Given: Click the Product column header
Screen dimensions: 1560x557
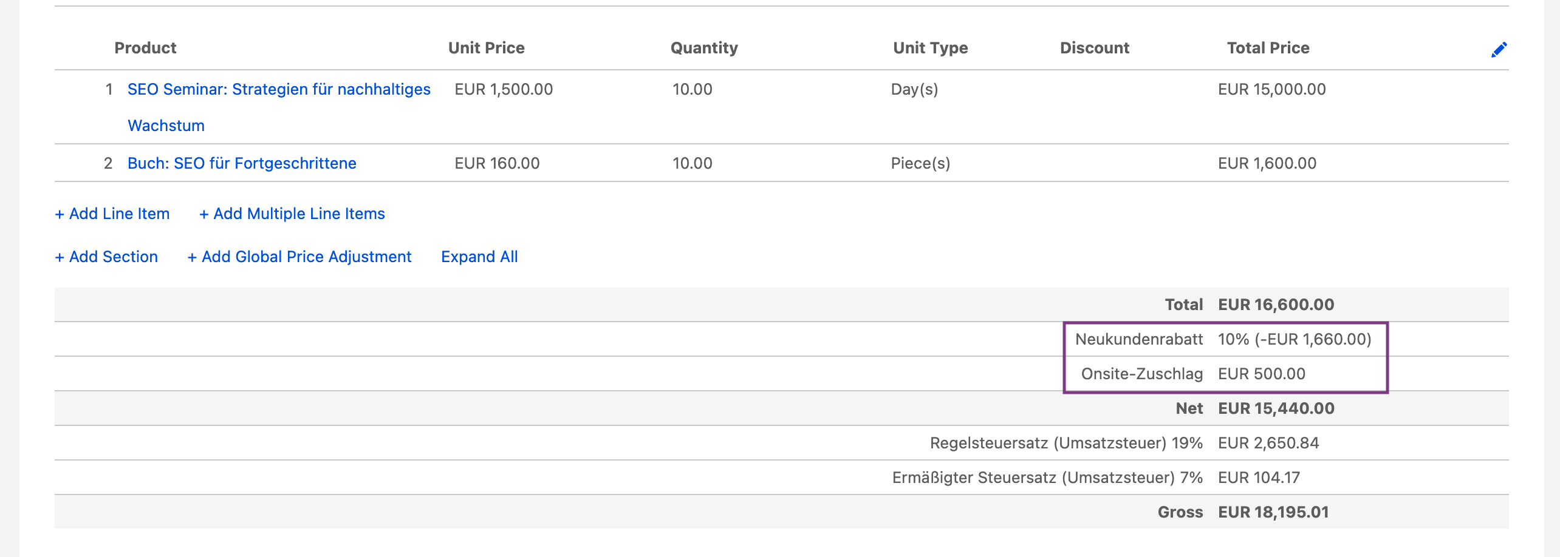Looking at the screenshot, I should pyautogui.click(x=145, y=47).
